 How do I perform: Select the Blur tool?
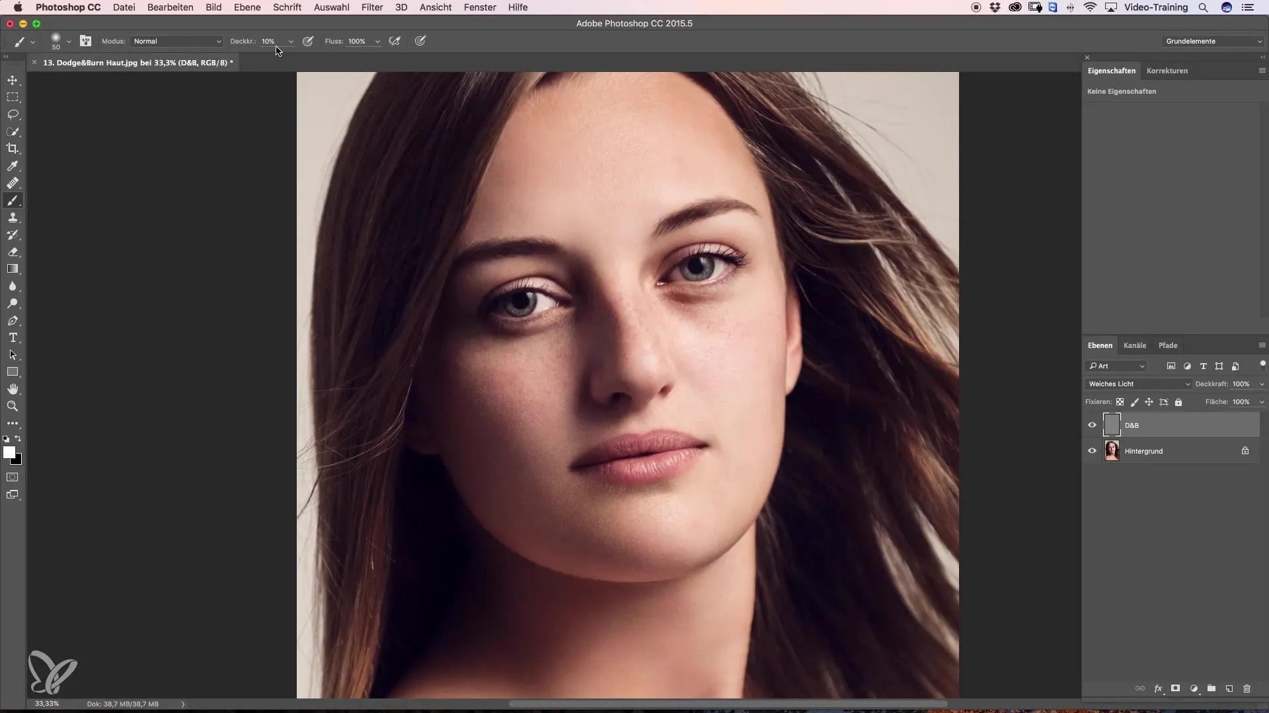(13, 287)
